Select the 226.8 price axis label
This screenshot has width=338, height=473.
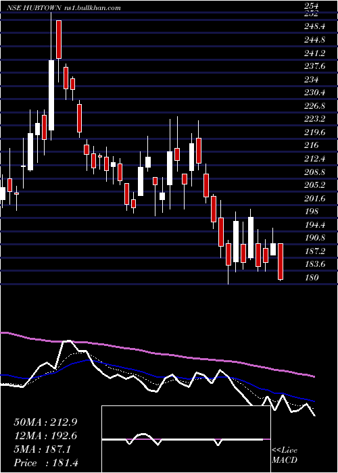tap(314, 106)
